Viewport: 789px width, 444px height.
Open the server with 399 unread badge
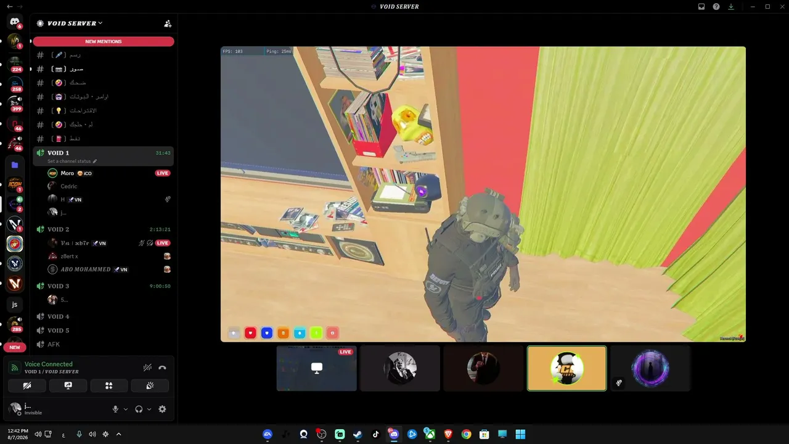(15, 103)
